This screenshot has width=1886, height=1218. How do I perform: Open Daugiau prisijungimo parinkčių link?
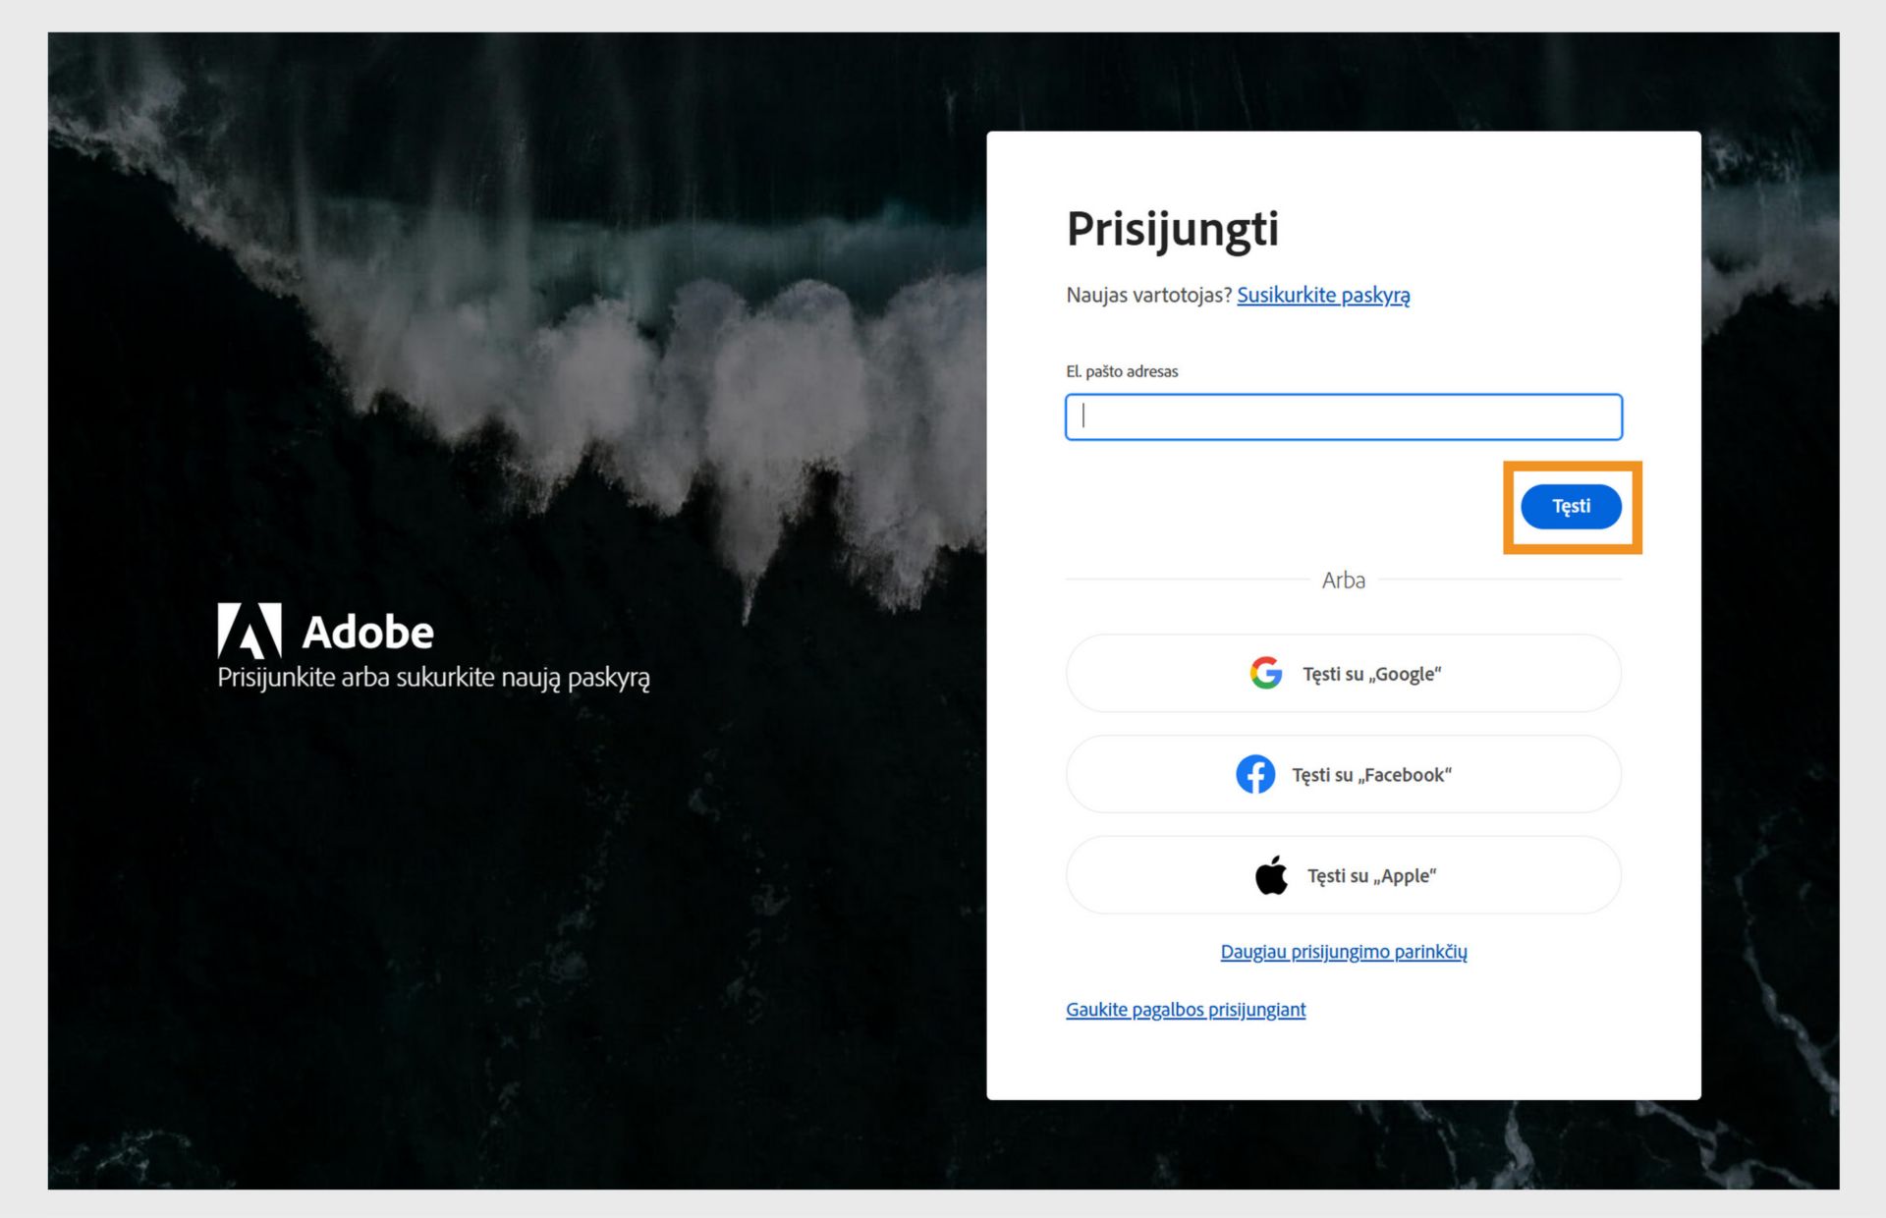point(1343,951)
